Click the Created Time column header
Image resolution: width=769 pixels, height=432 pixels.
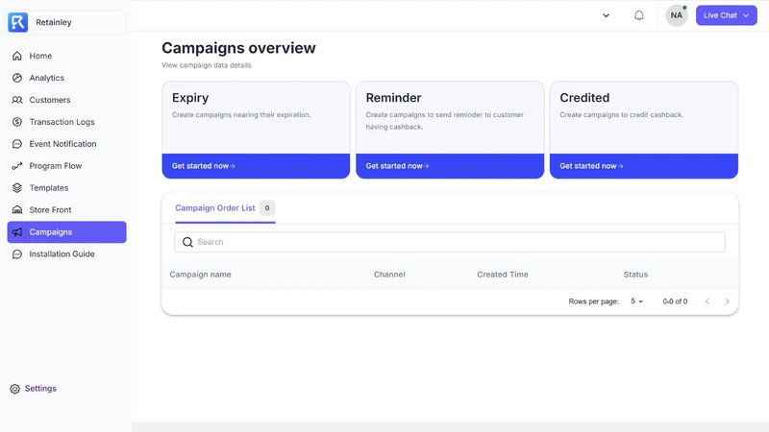(503, 275)
